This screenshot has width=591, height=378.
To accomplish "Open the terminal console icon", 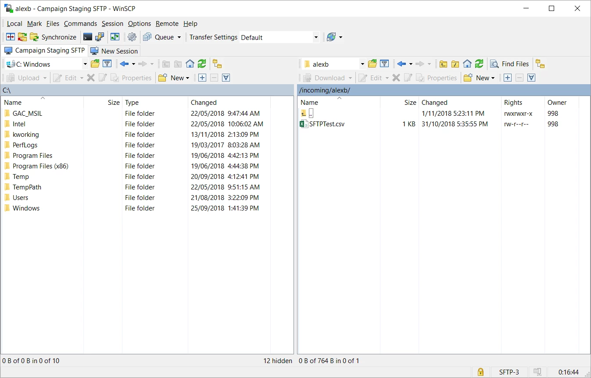I will point(88,37).
